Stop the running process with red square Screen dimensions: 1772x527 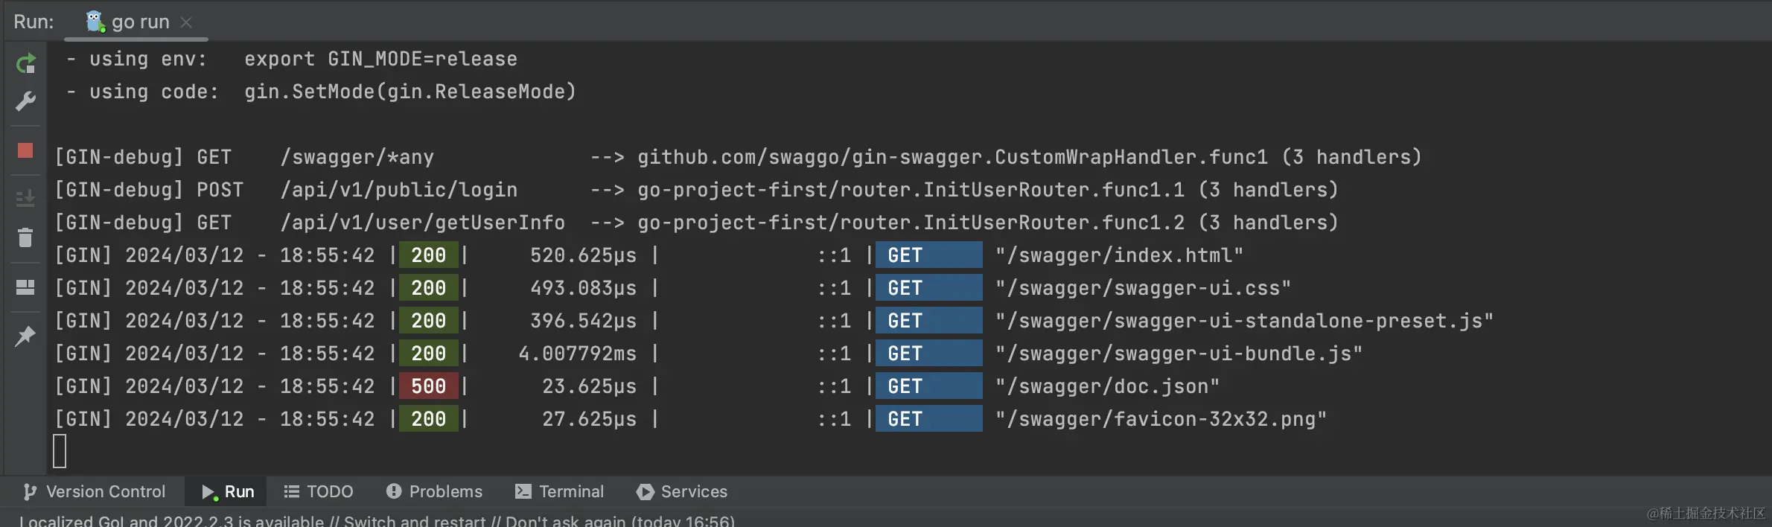[x=25, y=151]
